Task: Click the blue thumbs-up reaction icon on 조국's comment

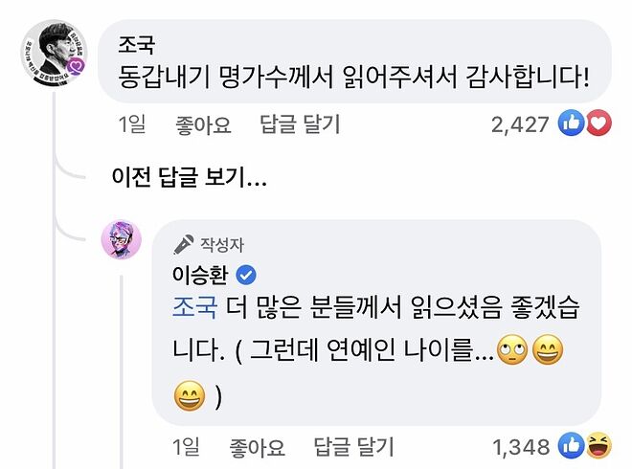Action: point(571,123)
